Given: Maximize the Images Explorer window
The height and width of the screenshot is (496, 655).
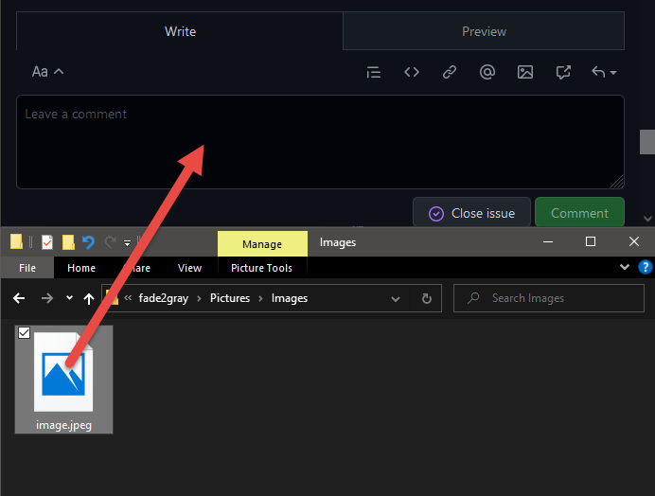Looking at the screenshot, I should point(591,241).
